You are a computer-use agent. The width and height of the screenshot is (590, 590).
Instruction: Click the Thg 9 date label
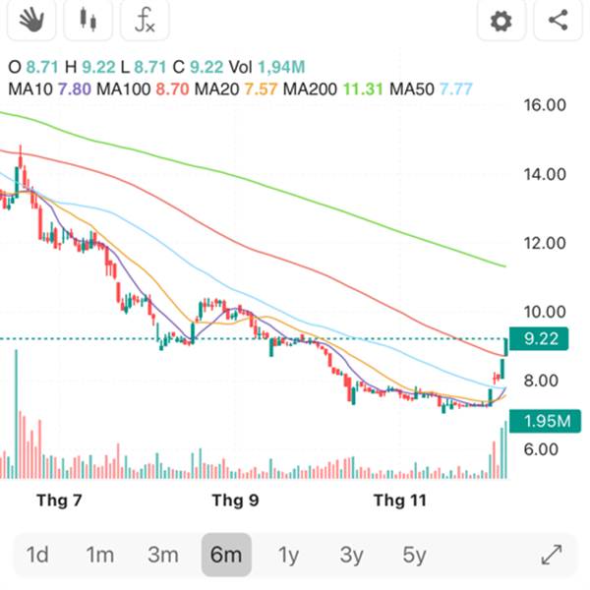pyautogui.click(x=235, y=501)
